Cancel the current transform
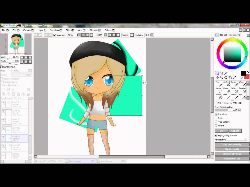This screenshot has width=250, height=187. (x=235, y=131)
